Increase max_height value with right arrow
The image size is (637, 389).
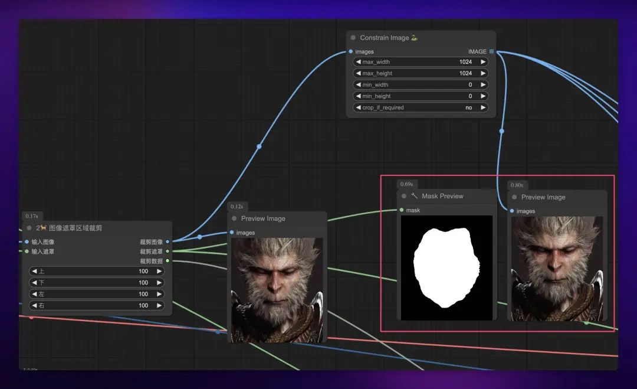coord(483,73)
